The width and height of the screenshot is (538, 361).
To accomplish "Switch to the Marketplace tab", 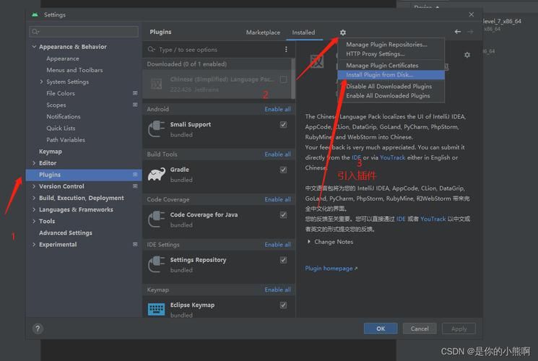I will 263,32.
